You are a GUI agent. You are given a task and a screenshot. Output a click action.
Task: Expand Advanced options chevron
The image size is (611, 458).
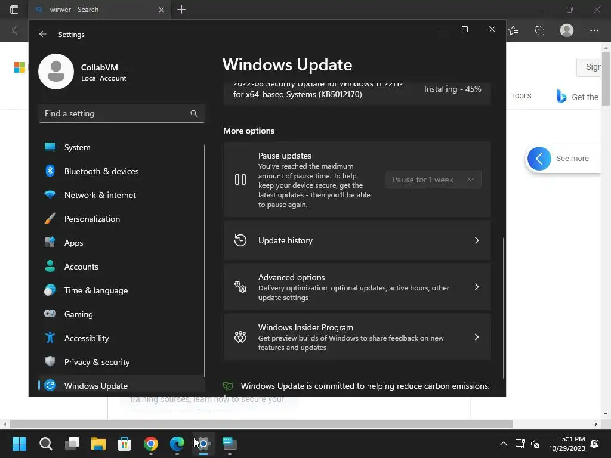[x=477, y=287]
